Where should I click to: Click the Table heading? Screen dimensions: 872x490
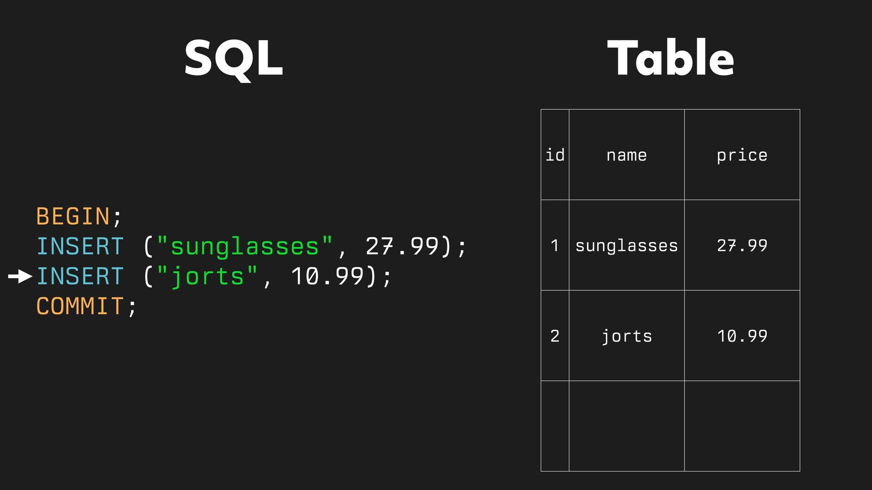coord(670,58)
